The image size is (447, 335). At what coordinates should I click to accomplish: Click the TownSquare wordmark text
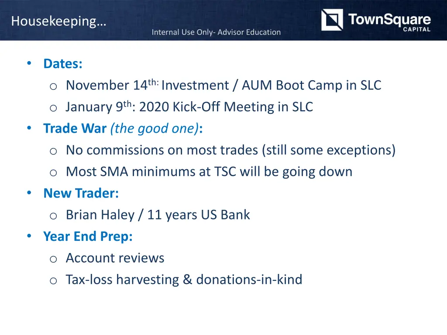pyautogui.click(x=389, y=19)
